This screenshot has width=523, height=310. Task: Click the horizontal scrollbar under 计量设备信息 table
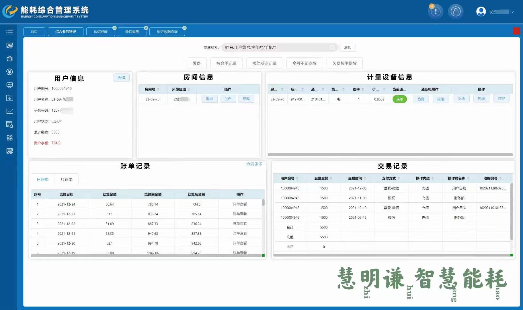pos(390,155)
